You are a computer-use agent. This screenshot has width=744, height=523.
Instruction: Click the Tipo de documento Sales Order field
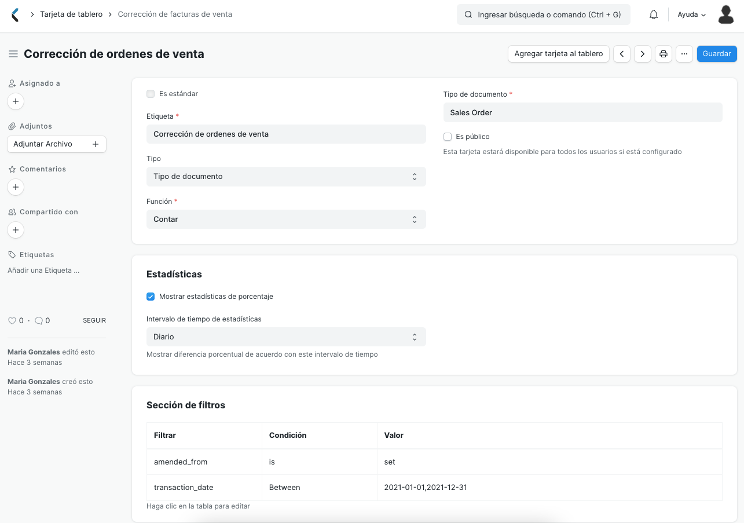[x=583, y=112]
